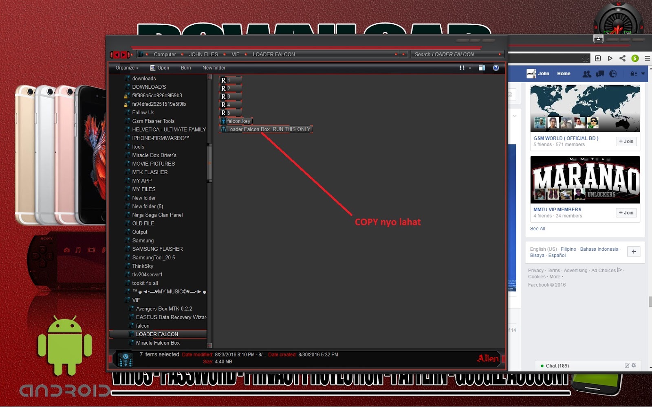Switch language to Filipino

pos(568,249)
